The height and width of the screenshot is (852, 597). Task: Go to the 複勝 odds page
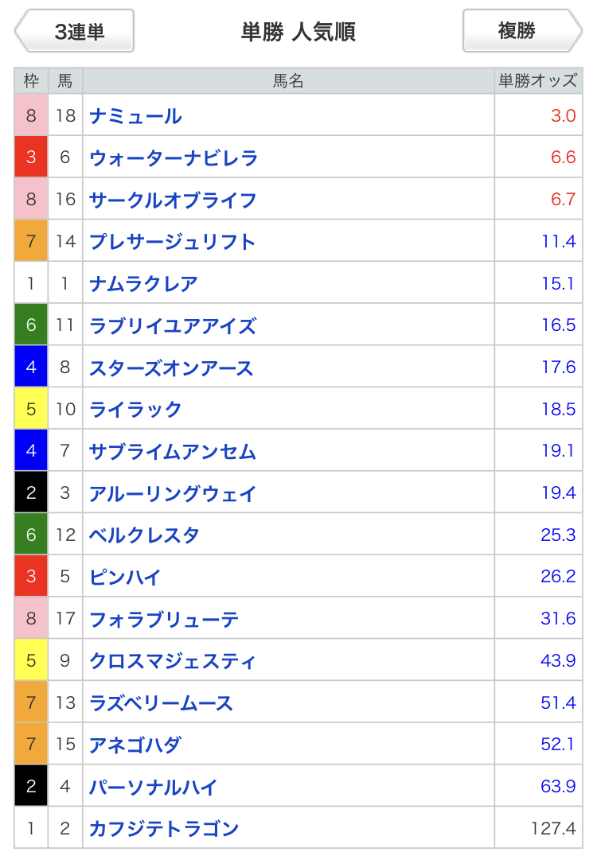[522, 31]
